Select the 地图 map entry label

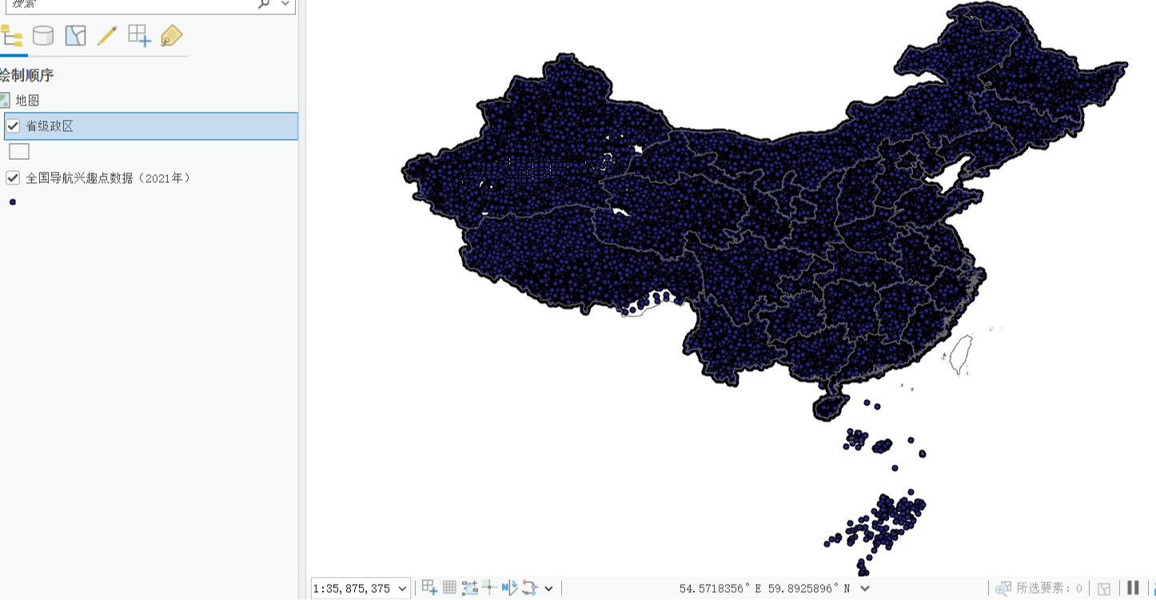pyautogui.click(x=27, y=101)
